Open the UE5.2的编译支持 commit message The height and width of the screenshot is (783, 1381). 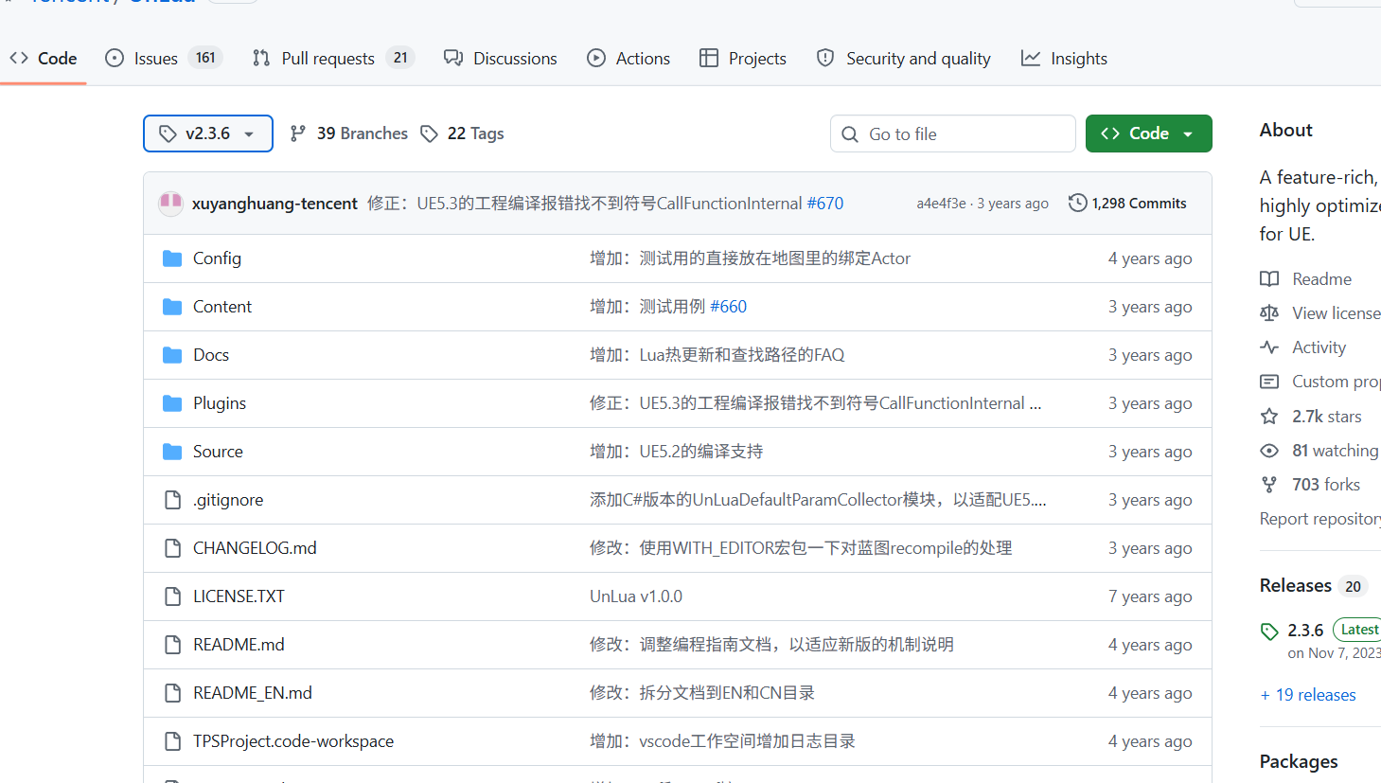tap(677, 452)
